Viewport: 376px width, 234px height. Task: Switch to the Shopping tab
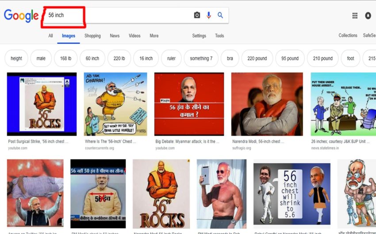coord(92,36)
